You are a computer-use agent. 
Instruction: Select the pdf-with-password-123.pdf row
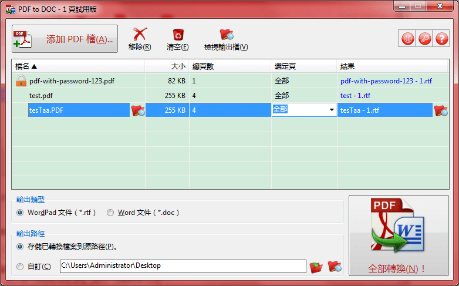(230, 80)
